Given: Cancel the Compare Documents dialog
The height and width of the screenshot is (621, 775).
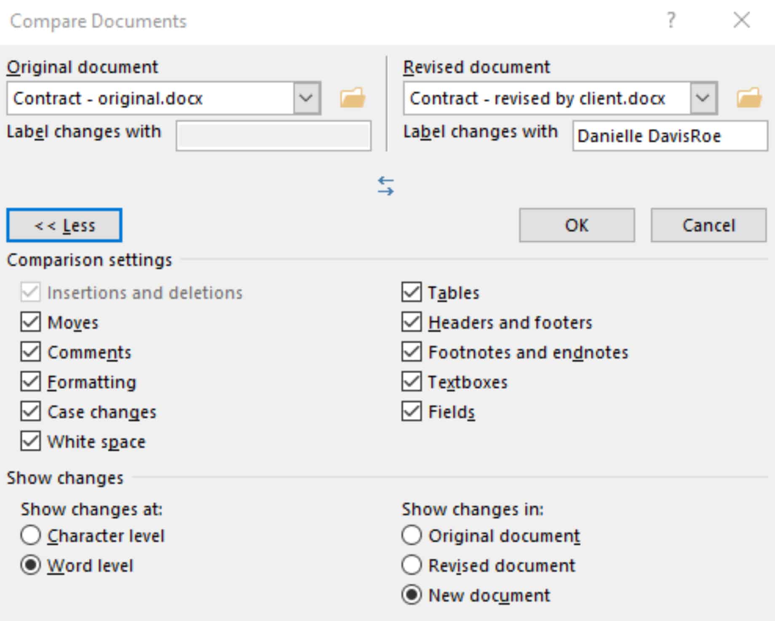Looking at the screenshot, I should [708, 225].
